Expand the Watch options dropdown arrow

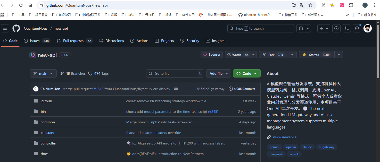[254, 55]
